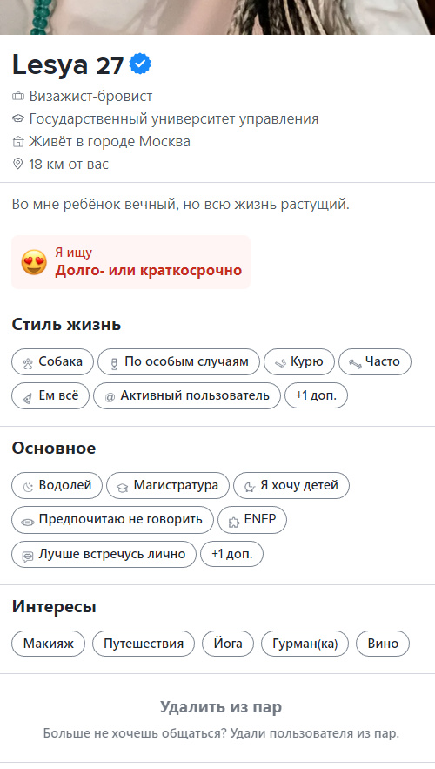Viewport: 435px width, 769px height.
Task: Click the heart-eyes emoji in Я ищу card
Action: point(34,262)
